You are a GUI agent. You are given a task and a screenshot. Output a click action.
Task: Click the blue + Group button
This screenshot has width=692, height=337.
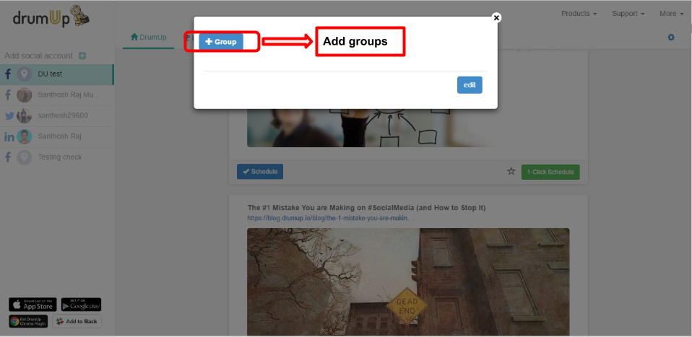pos(220,41)
